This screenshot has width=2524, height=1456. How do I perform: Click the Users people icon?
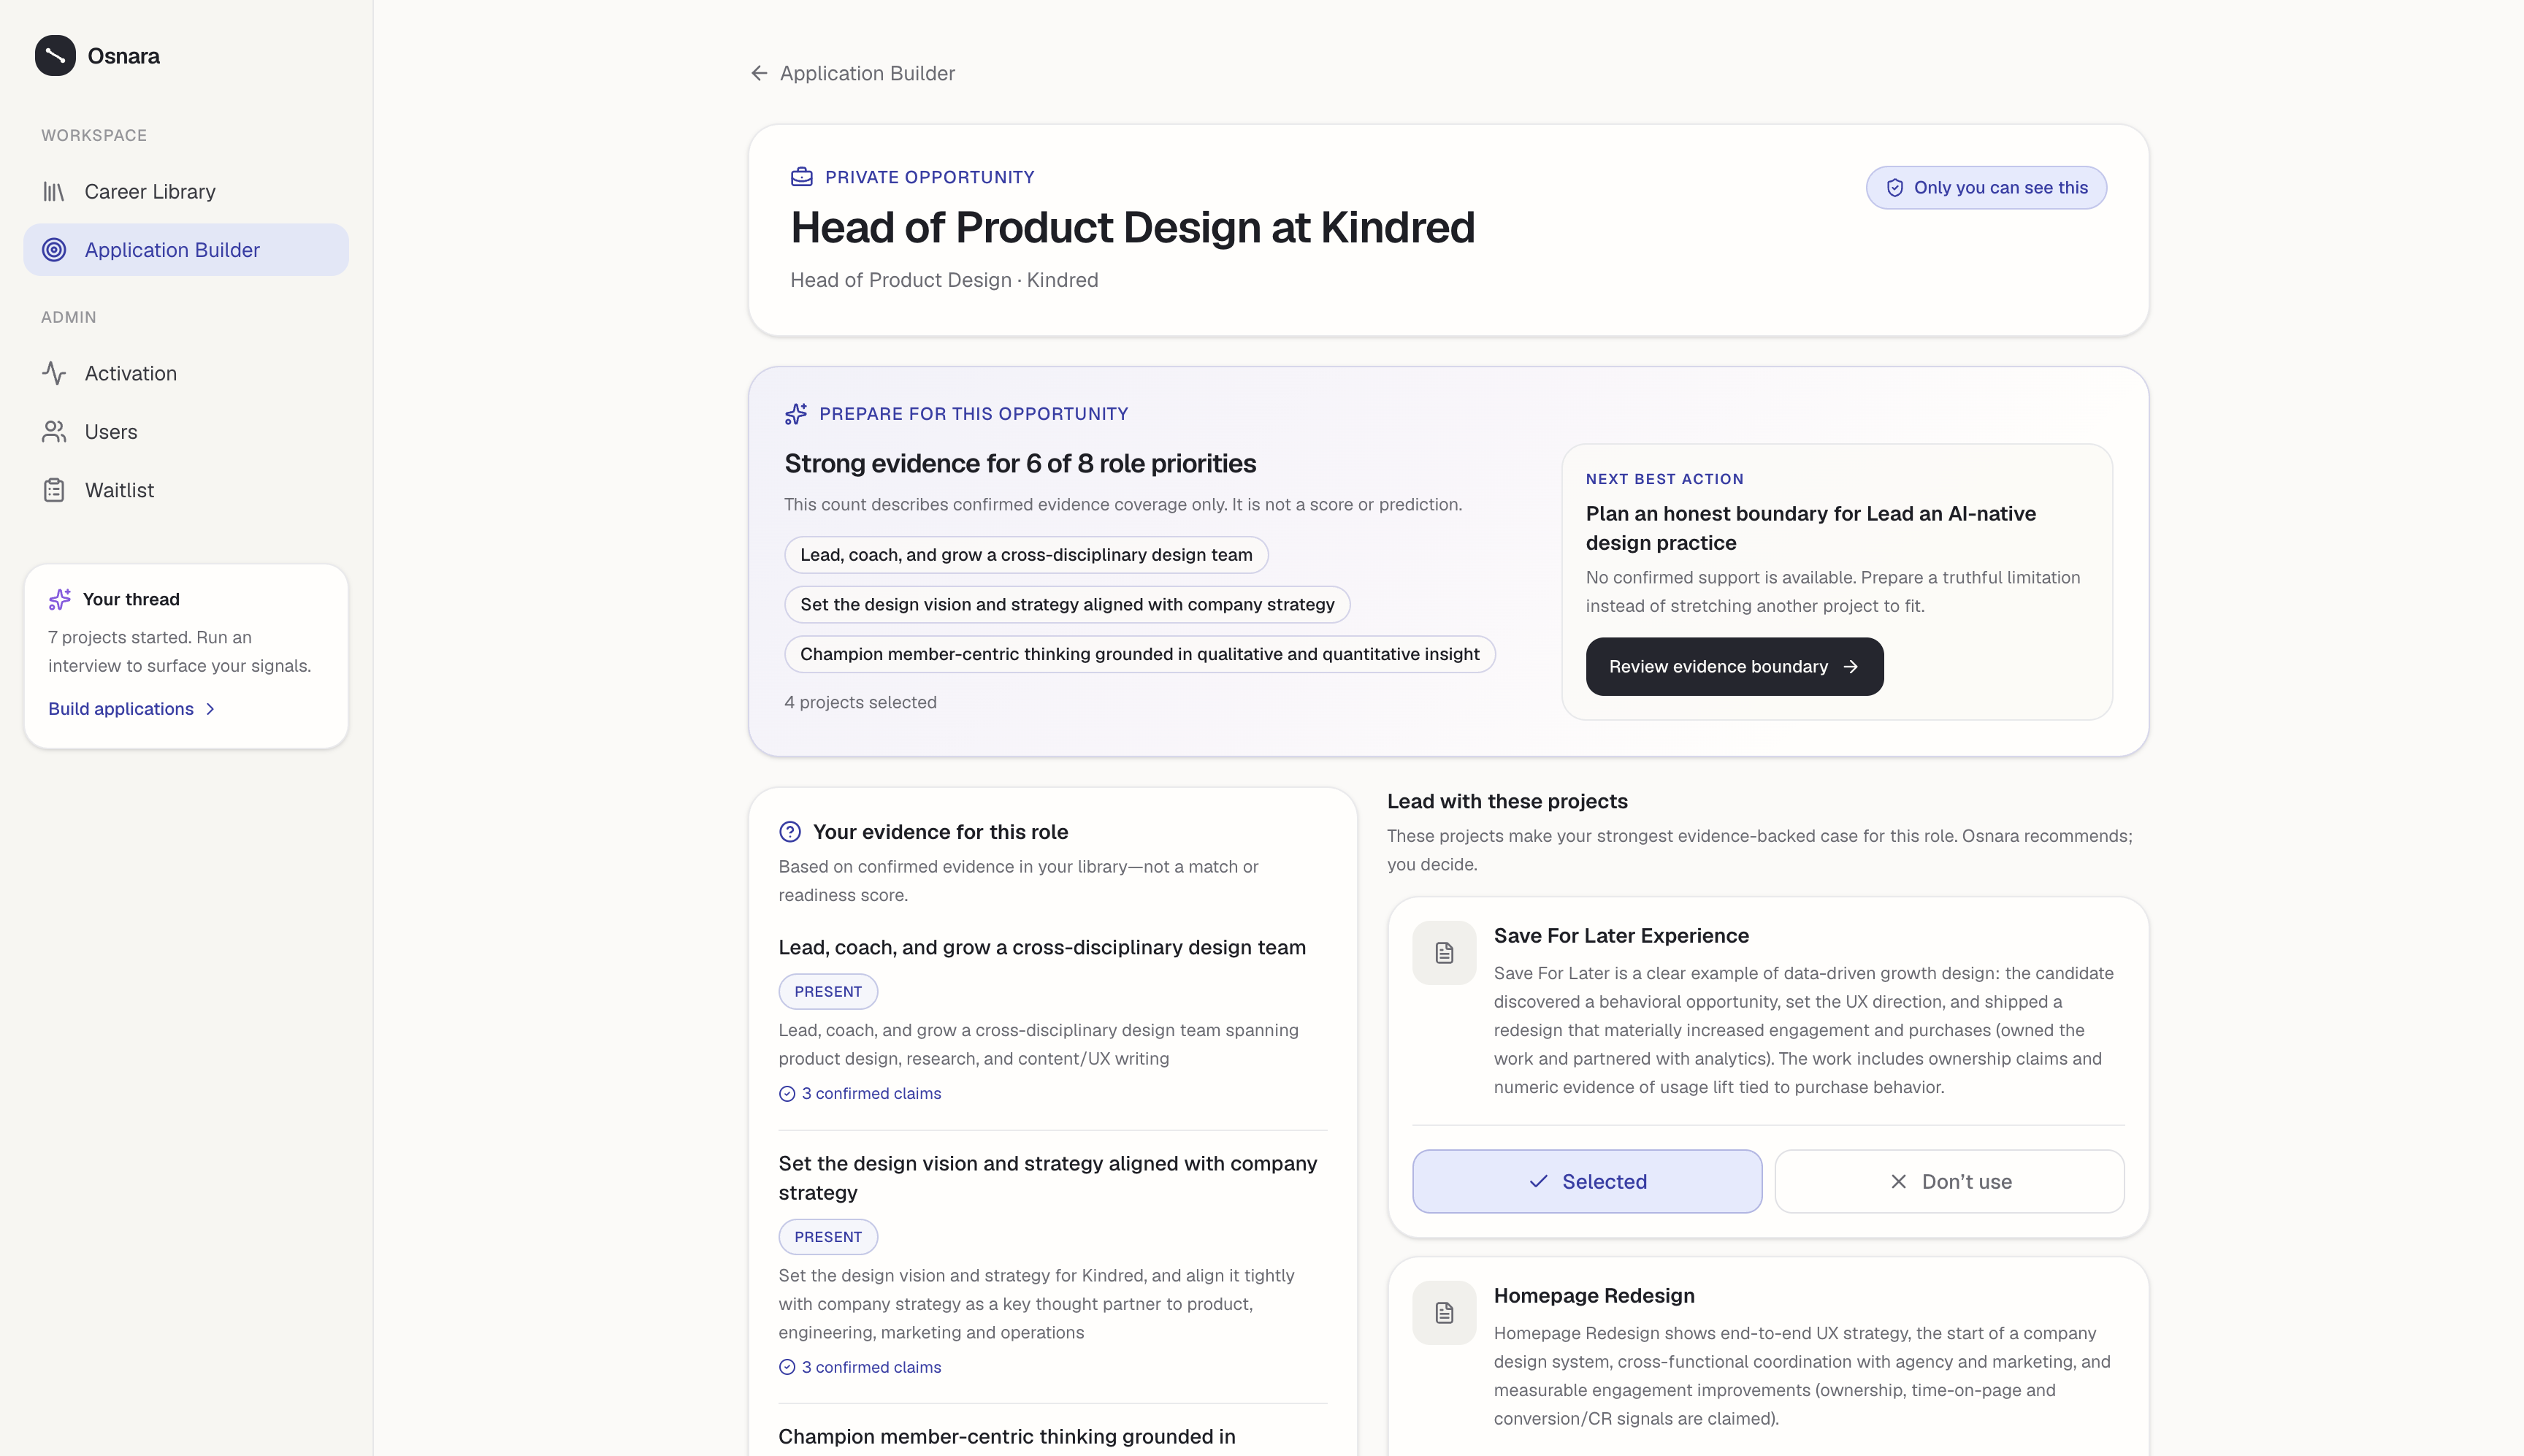[x=54, y=432]
